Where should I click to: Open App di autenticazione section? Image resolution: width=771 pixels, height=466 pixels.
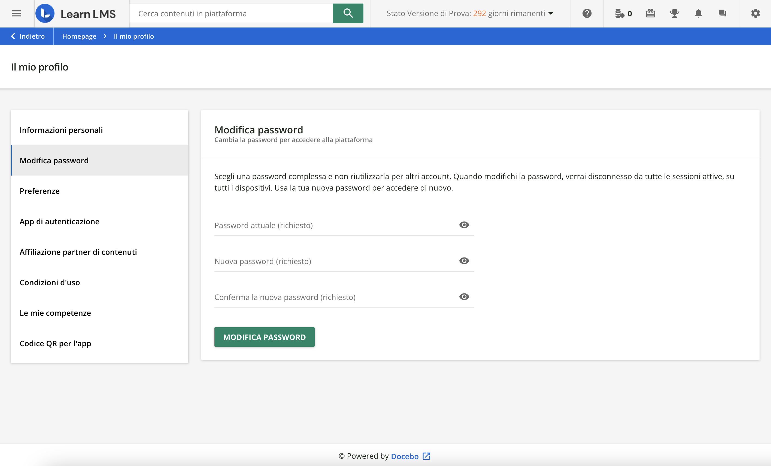(99, 221)
